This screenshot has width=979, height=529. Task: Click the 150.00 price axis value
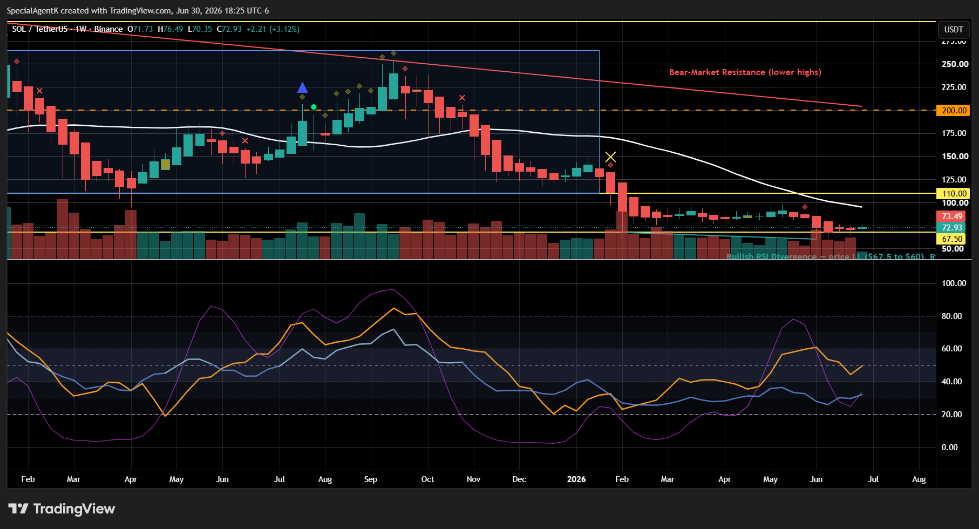coord(955,157)
